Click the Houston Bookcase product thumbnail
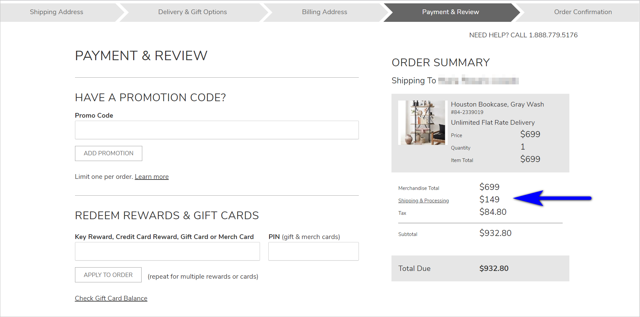The height and width of the screenshot is (317, 640). pyautogui.click(x=422, y=122)
